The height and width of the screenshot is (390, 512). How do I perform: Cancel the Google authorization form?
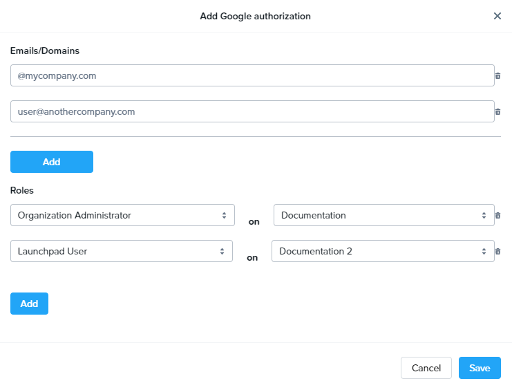pyautogui.click(x=426, y=368)
